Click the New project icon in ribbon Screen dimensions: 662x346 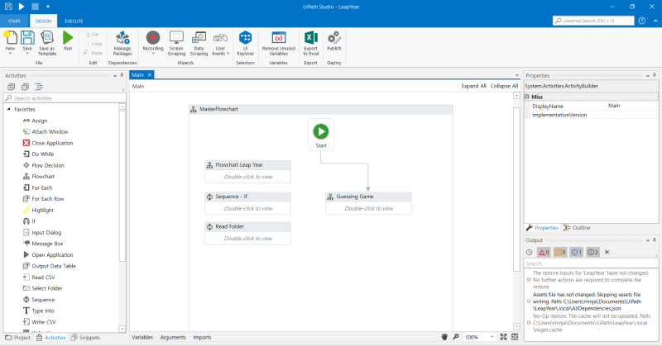(x=10, y=41)
